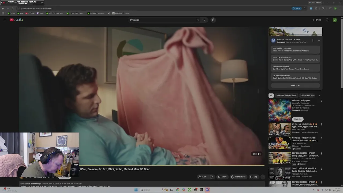Viewport: 343px width, 193px height.
Task: Open Chrome from taskbar
Action: [178, 190]
